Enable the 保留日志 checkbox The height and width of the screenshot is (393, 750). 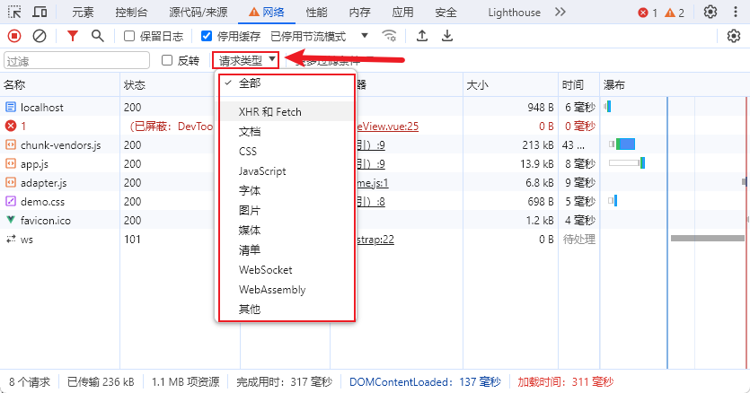(129, 36)
